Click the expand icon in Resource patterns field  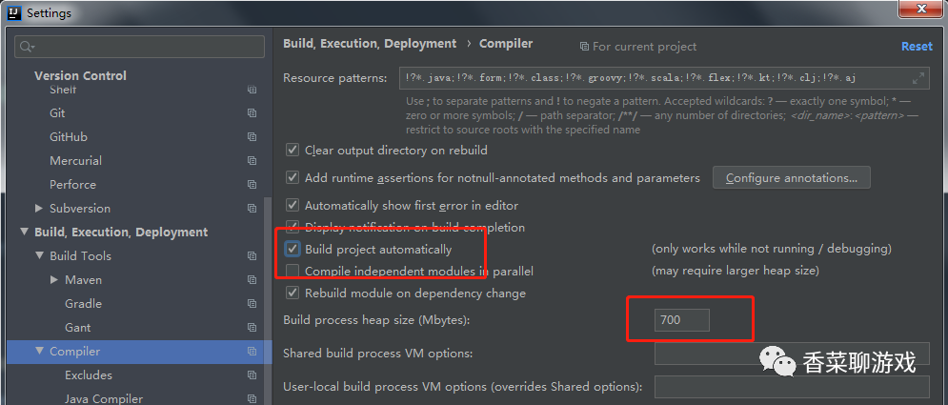pos(918,78)
